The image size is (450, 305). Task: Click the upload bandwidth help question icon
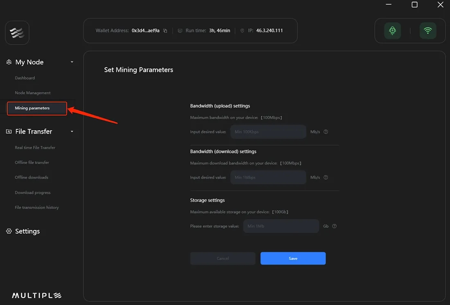(326, 132)
